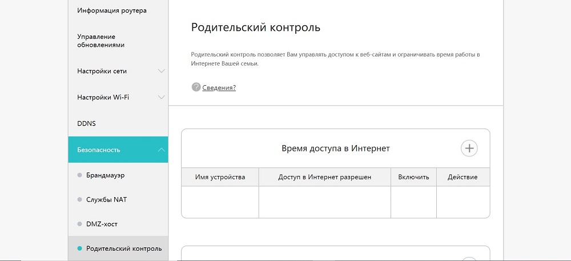Expand the Настройки сети chevron
This screenshot has height=261, width=571.
click(162, 71)
